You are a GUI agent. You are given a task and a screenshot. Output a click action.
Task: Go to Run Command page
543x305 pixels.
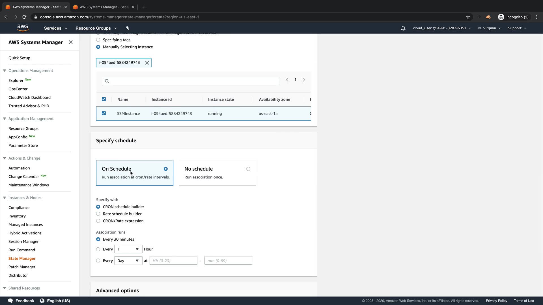[22, 250]
